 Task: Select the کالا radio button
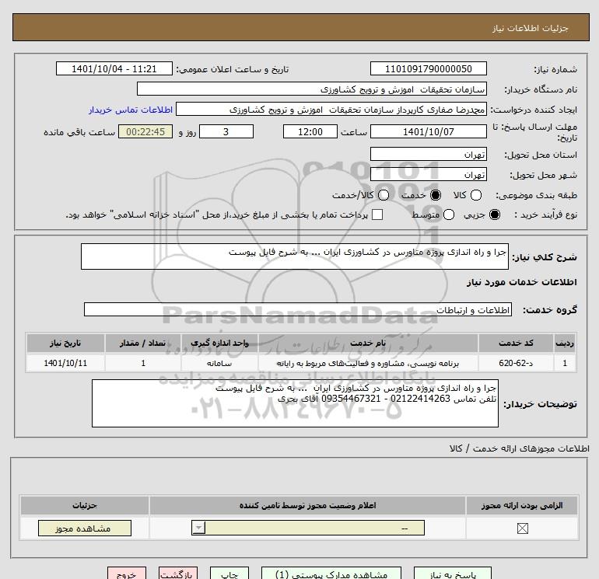(475, 195)
